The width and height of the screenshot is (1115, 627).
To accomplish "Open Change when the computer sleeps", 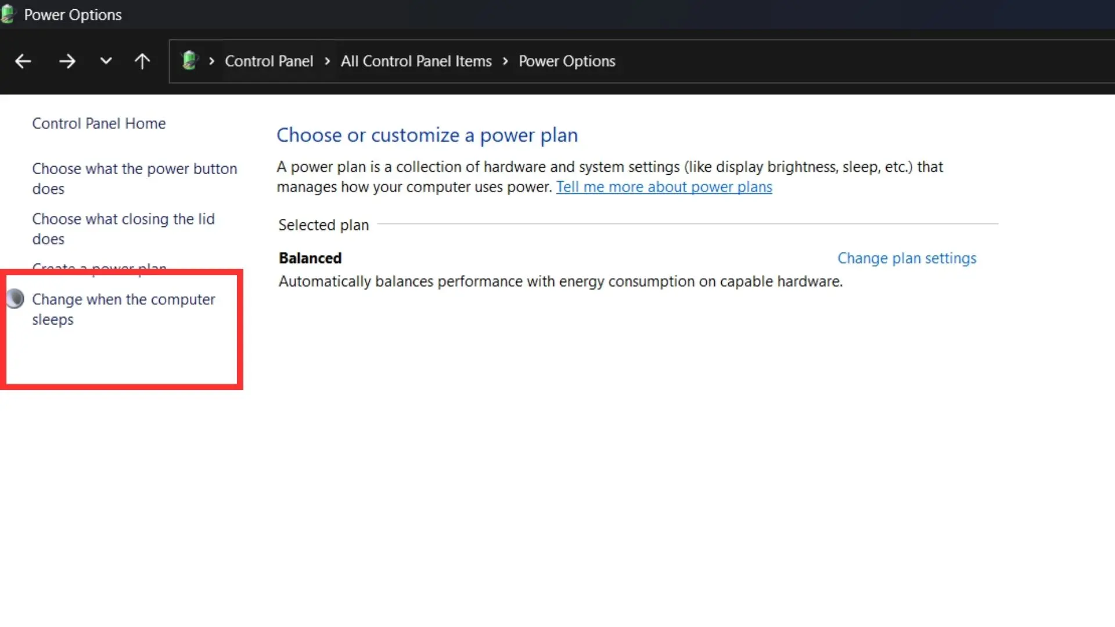I will coord(123,300).
